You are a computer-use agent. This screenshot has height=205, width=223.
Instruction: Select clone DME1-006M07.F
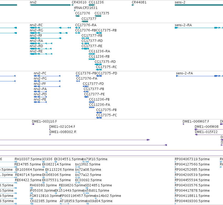(196, 121)
